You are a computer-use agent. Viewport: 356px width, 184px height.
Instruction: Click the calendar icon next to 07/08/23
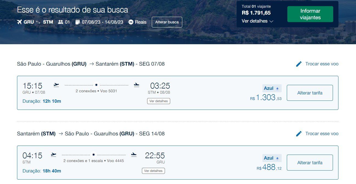point(77,22)
